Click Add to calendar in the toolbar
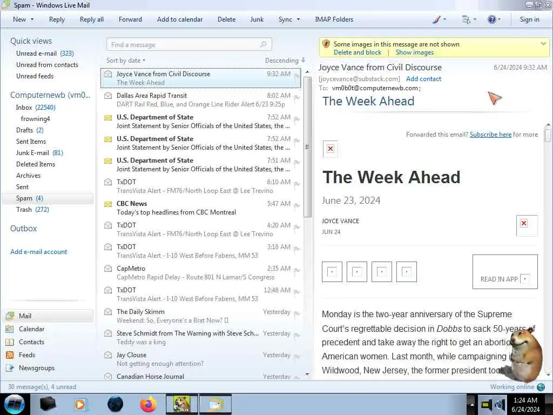The height and width of the screenshot is (415, 553). click(180, 19)
